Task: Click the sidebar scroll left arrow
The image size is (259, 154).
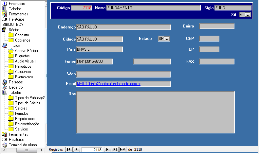Action: tap(4, 150)
